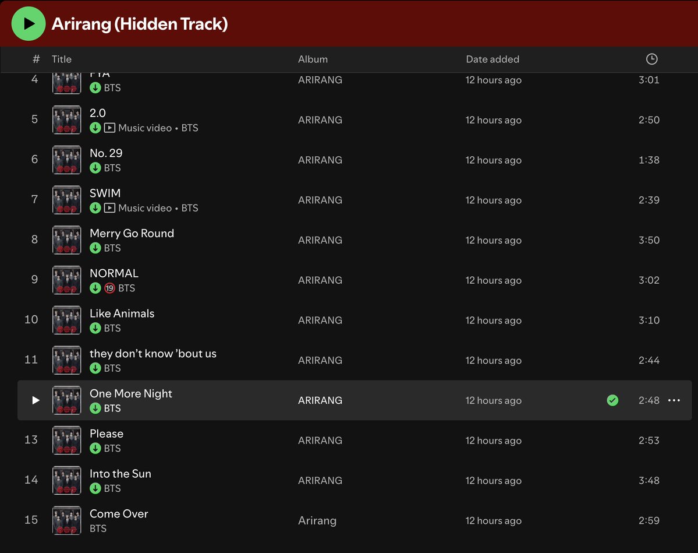Click track number 14 for Into the Sun
This screenshot has height=553, width=698.
click(x=31, y=480)
